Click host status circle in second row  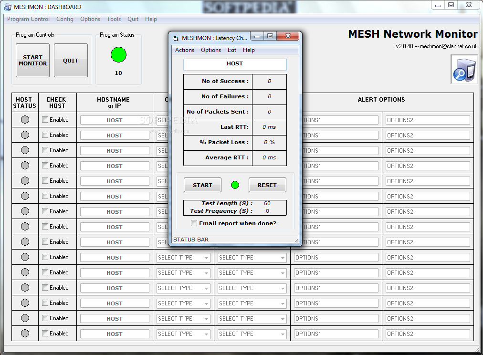tap(25, 135)
